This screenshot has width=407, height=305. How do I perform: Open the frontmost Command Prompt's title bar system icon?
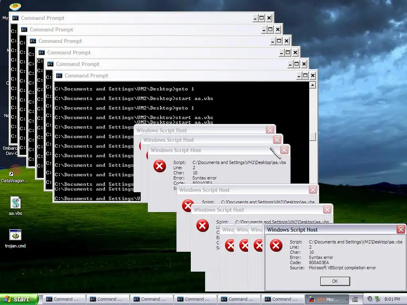pos(59,75)
